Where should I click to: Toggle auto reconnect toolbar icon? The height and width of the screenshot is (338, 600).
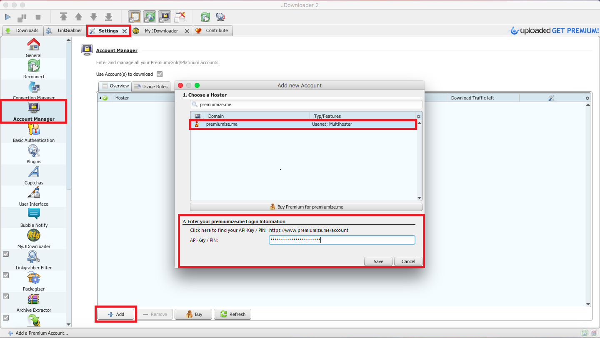149,17
